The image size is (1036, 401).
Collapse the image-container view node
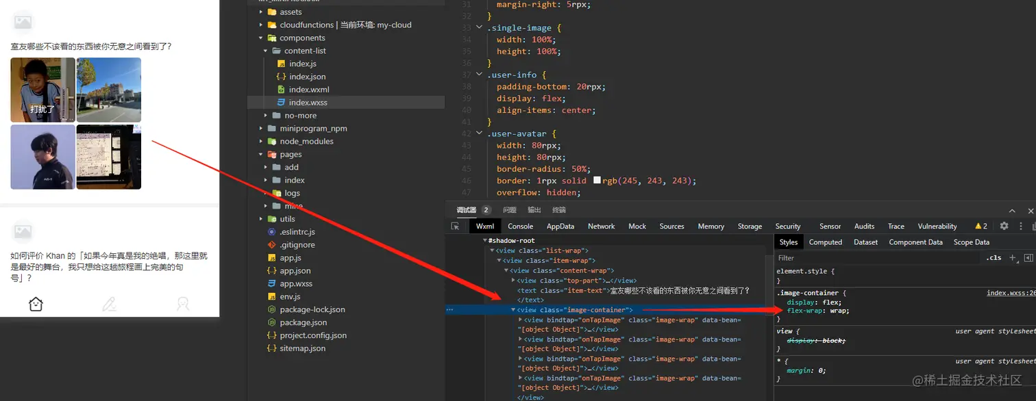point(514,310)
